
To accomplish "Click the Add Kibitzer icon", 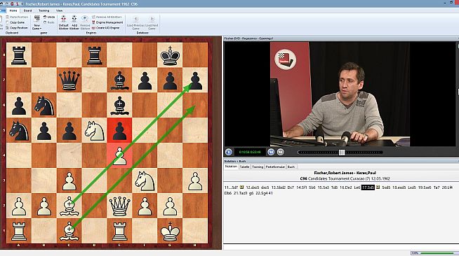I will click(74, 20).
